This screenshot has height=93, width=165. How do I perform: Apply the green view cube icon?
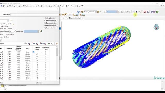[157, 12]
